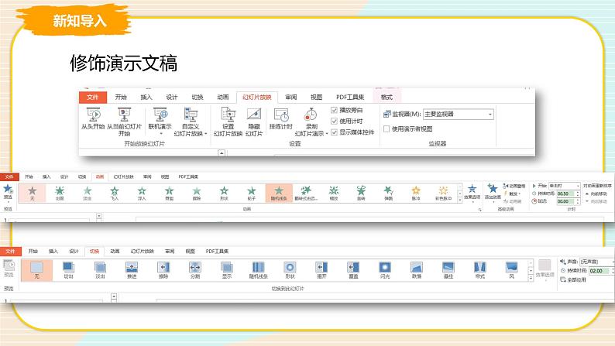
Task: Select the highlighted 随机线条 animation
Action: [x=279, y=193]
